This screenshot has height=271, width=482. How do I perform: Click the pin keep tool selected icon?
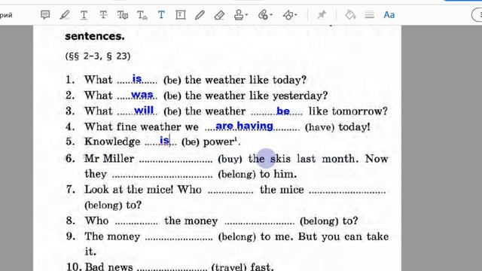point(322,15)
